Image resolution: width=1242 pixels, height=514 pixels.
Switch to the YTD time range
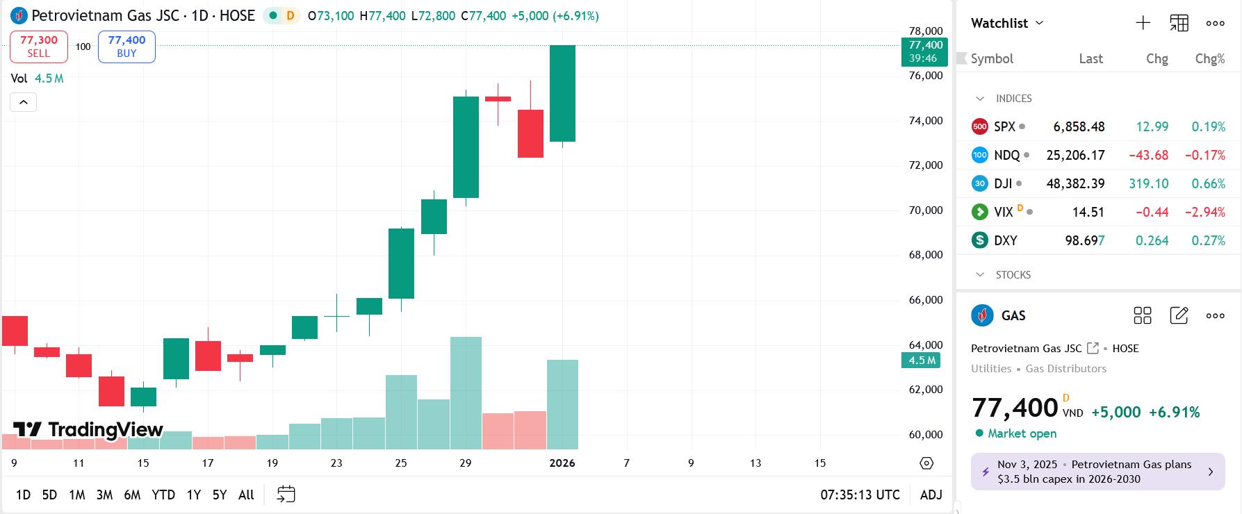pos(163,495)
